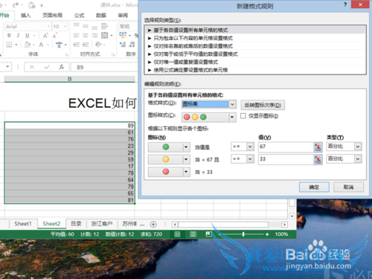Open the 图标样式 traffic light dropdown
Viewport: 372px width, 279px height.
(209, 117)
